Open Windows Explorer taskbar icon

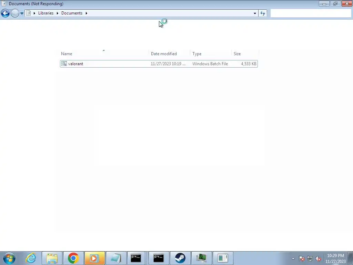click(52, 258)
